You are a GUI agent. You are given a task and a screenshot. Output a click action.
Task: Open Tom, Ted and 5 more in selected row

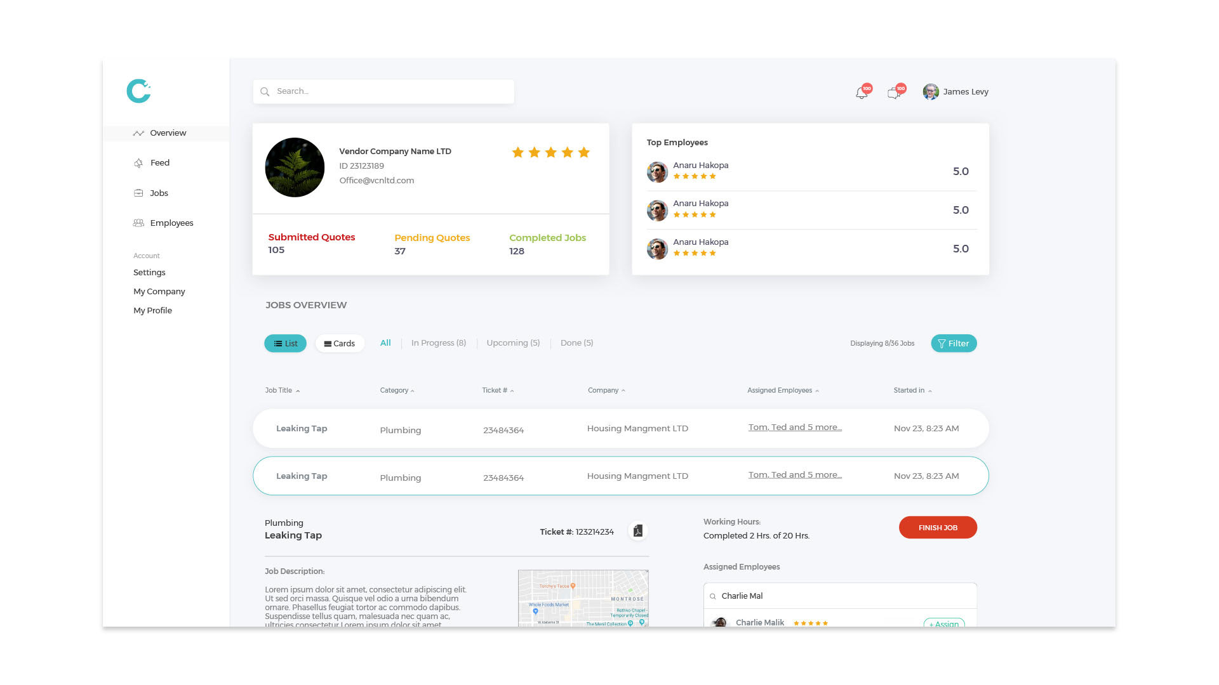point(795,475)
